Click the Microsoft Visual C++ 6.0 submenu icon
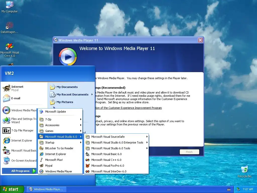This screenshot has height=193, width=257. pos(88,160)
